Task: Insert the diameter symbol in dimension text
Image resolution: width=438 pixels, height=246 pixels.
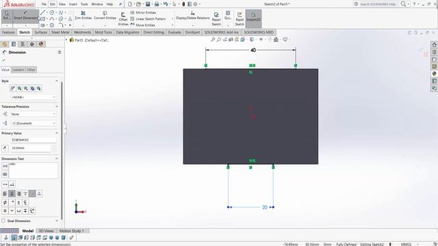Action: pos(5,202)
